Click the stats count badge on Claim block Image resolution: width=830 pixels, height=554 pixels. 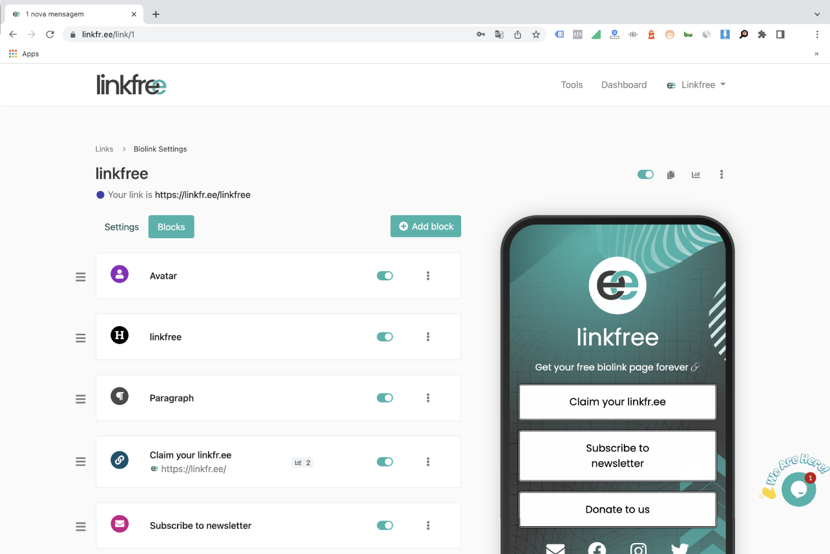(302, 462)
